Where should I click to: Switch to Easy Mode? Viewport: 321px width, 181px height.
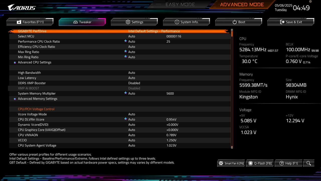180,4
